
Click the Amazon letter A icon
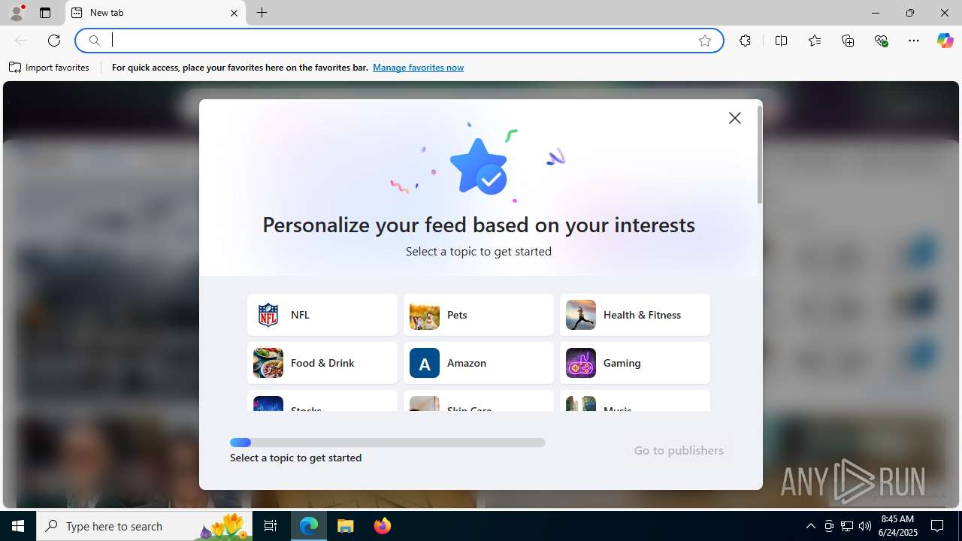tap(425, 363)
